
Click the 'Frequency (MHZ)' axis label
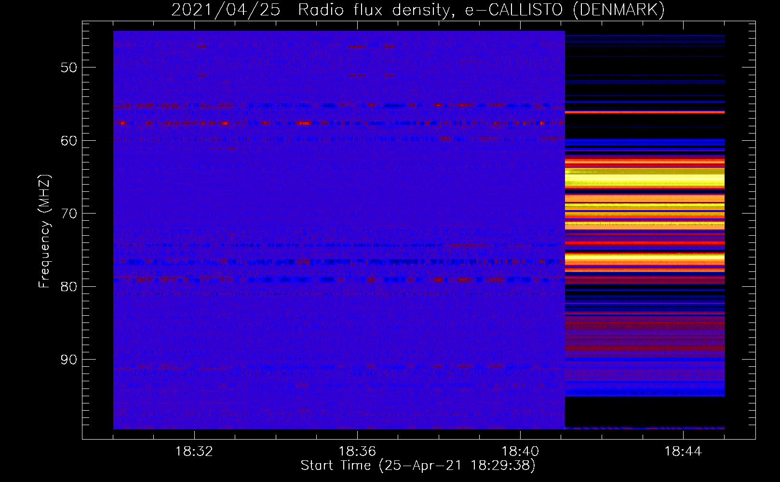(44, 231)
